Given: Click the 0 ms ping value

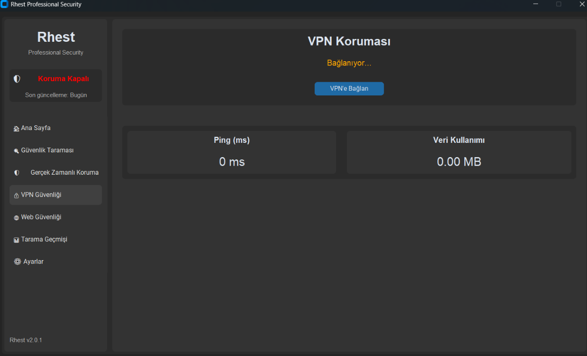Looking at the screenshot, I should click(232, 162).
